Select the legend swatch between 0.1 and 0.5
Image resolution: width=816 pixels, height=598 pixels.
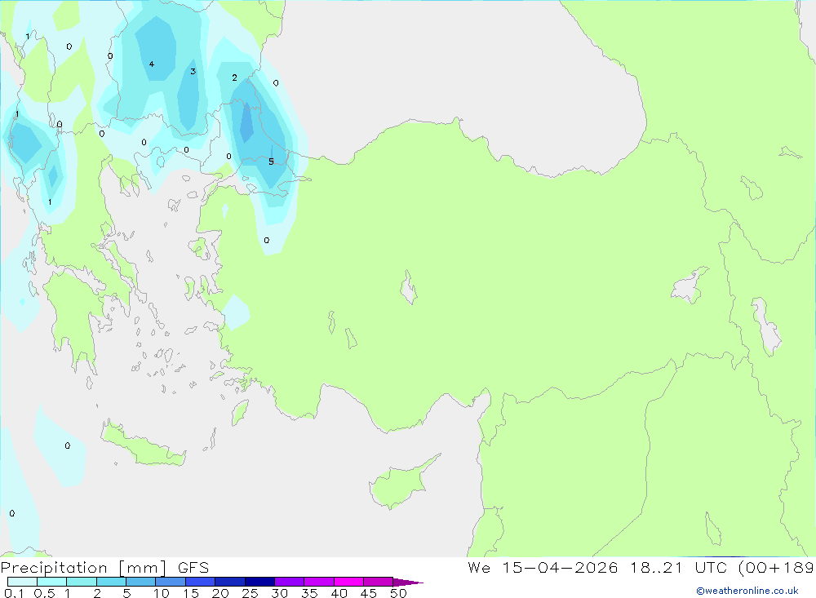(22, 582)
